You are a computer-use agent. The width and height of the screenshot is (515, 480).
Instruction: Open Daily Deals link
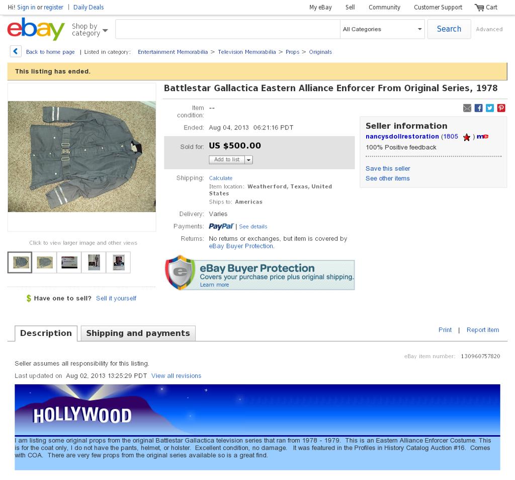(x=89, y=7)
